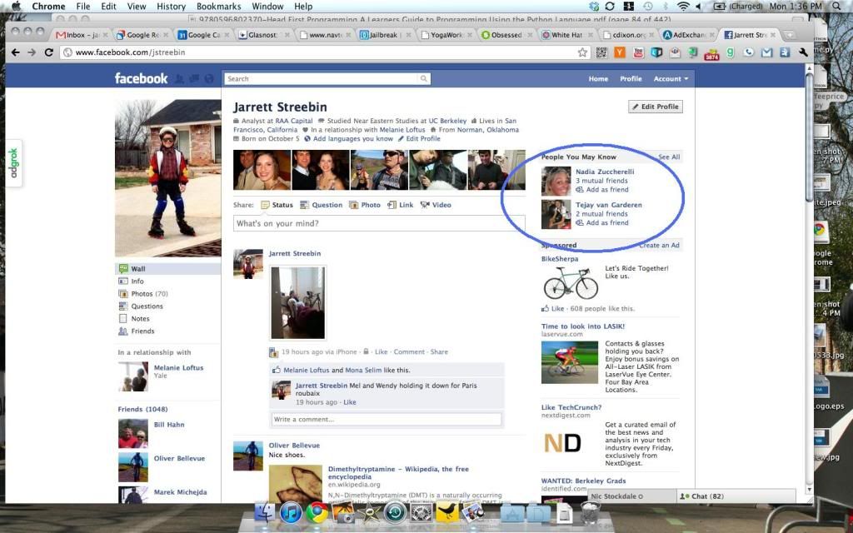Open the Chrome File menu
Screen dimensions: 853x533
pos(83,7)
